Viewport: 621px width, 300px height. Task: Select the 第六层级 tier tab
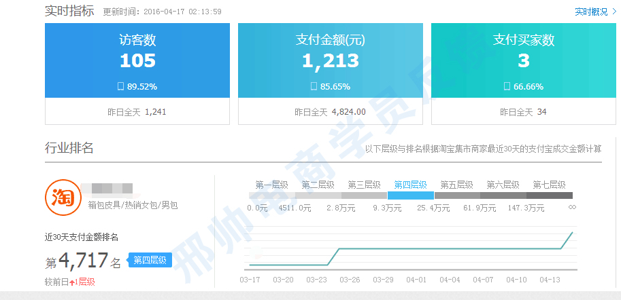click(503, 185)
